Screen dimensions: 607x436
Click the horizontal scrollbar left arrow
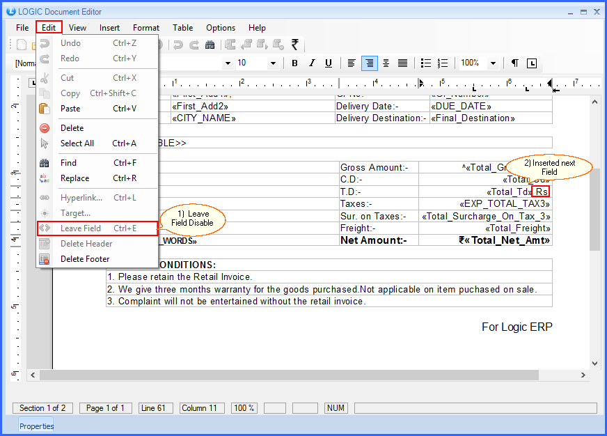pyautogui.click(x=33, y=375)
